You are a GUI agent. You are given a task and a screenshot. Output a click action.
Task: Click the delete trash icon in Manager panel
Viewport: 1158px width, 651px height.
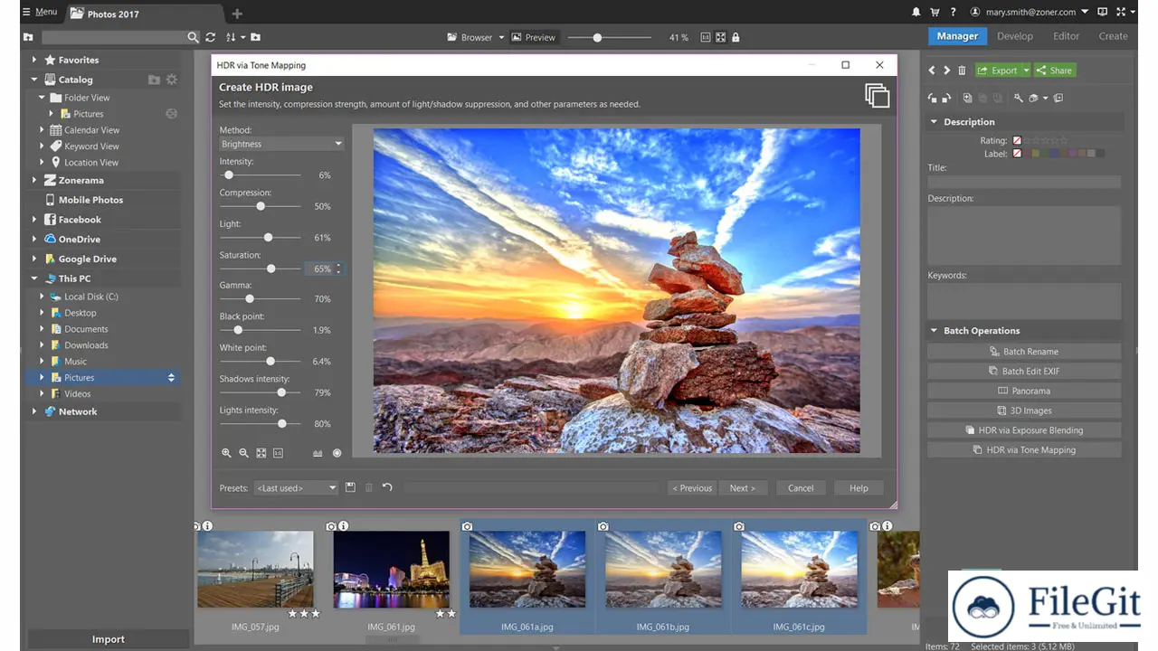coord(962,71)
